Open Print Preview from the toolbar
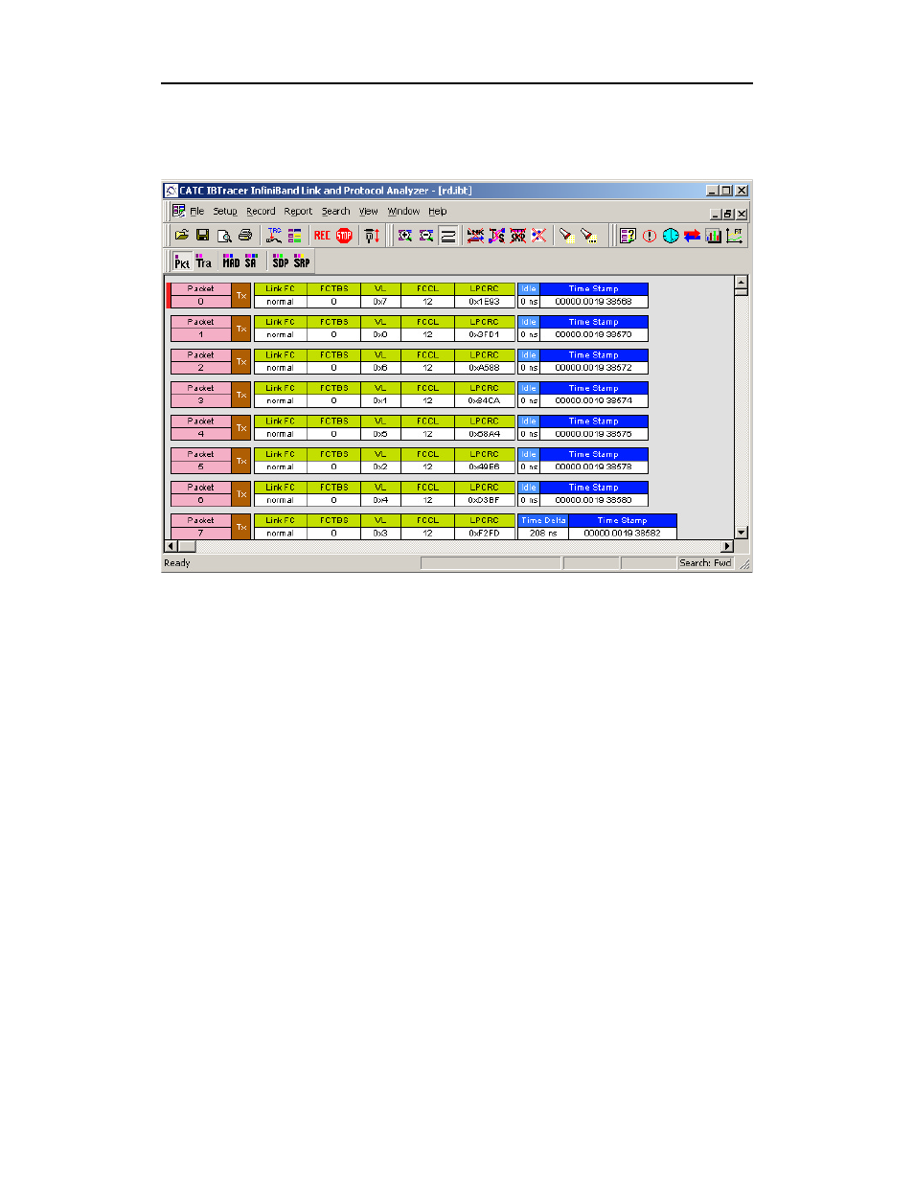 pyautogui.click(x=223, y=236)
